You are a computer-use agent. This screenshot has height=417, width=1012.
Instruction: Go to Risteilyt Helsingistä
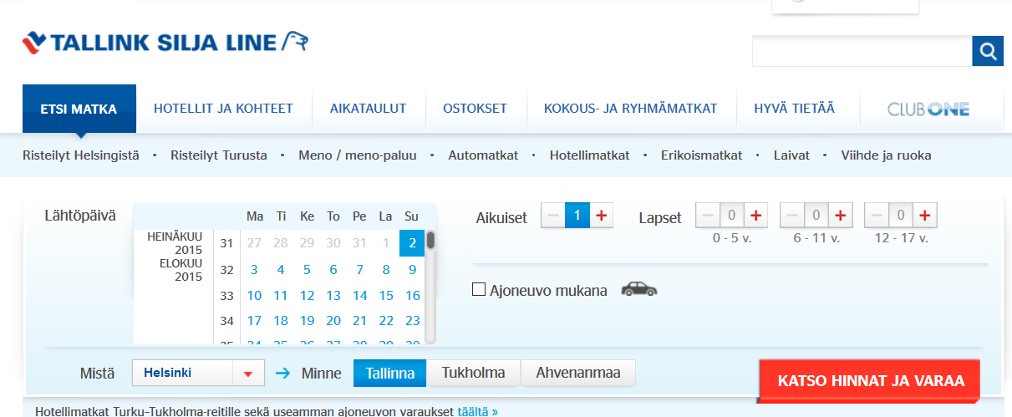[81, 155]
